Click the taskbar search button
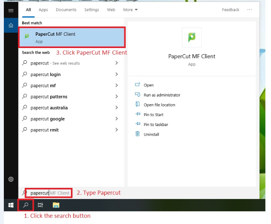Image resolution: width=271 pixels, height=224 pixels. 26,205
